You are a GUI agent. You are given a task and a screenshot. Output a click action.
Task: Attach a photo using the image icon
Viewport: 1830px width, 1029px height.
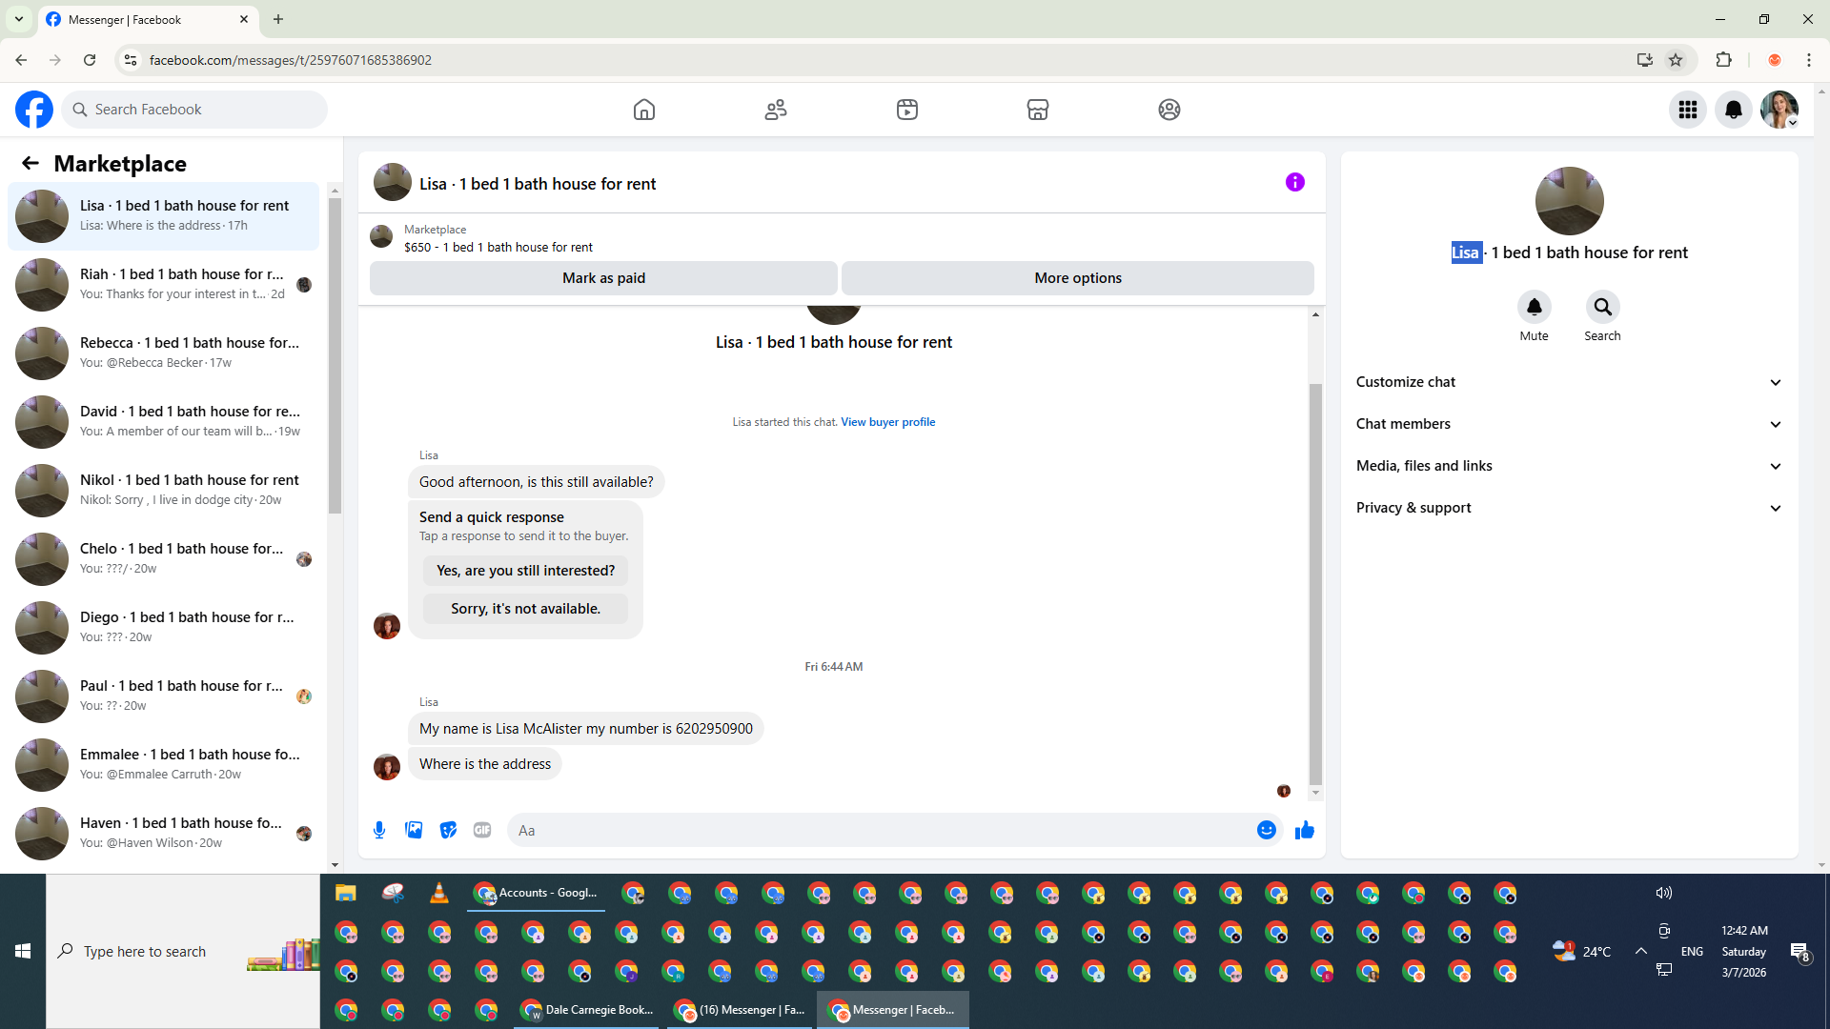tap(414, 830)
